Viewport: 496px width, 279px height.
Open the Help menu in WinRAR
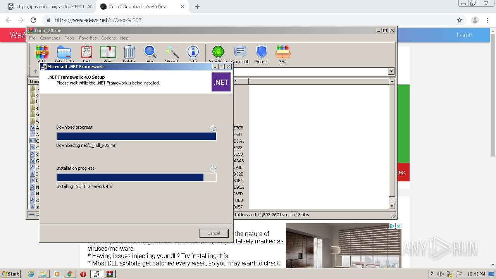pos(124,38)
